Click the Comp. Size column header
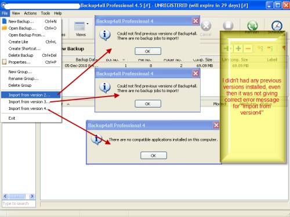Viewport: 290px width, 217px height. click(202, 60)
